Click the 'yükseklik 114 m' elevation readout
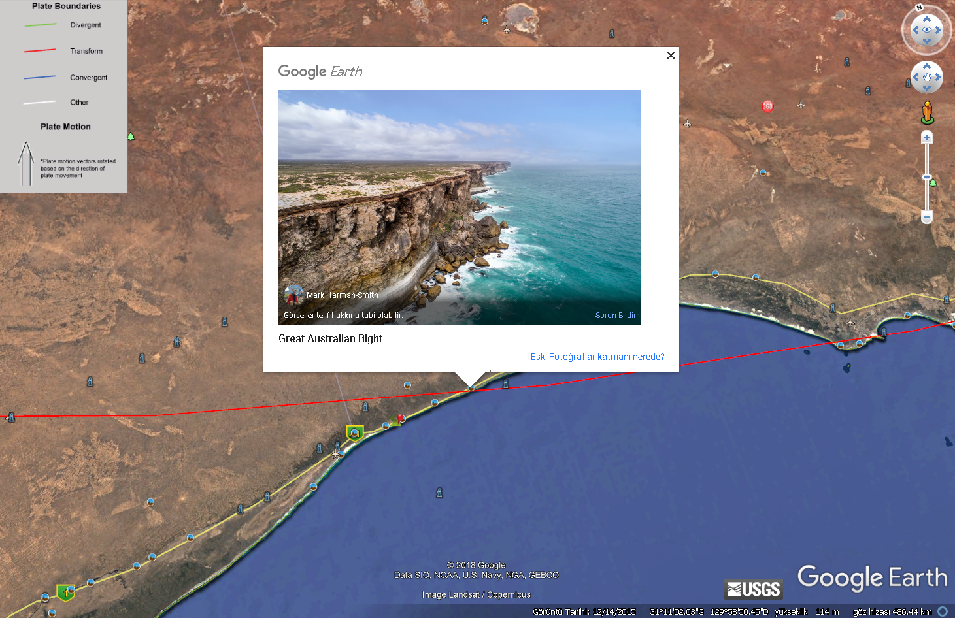Viewport: 955px width, 618px height. pos(807,612)
